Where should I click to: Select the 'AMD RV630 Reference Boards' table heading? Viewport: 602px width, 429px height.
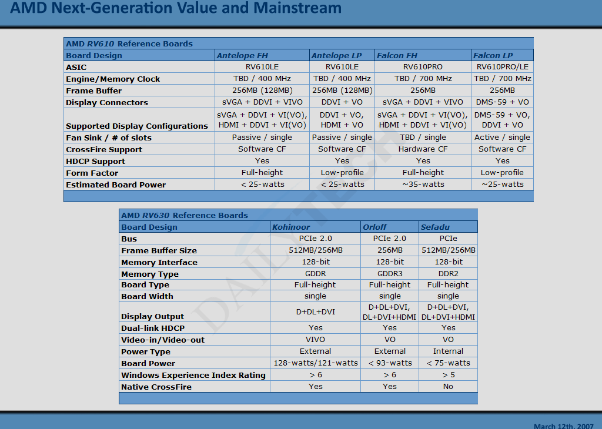click(185, 215)
